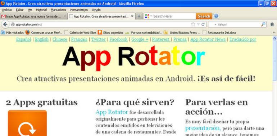The width and height of the screenshot is (277, 136).
Task: Click the page scrollbar up arrow
Action: [x=275, y=38]
